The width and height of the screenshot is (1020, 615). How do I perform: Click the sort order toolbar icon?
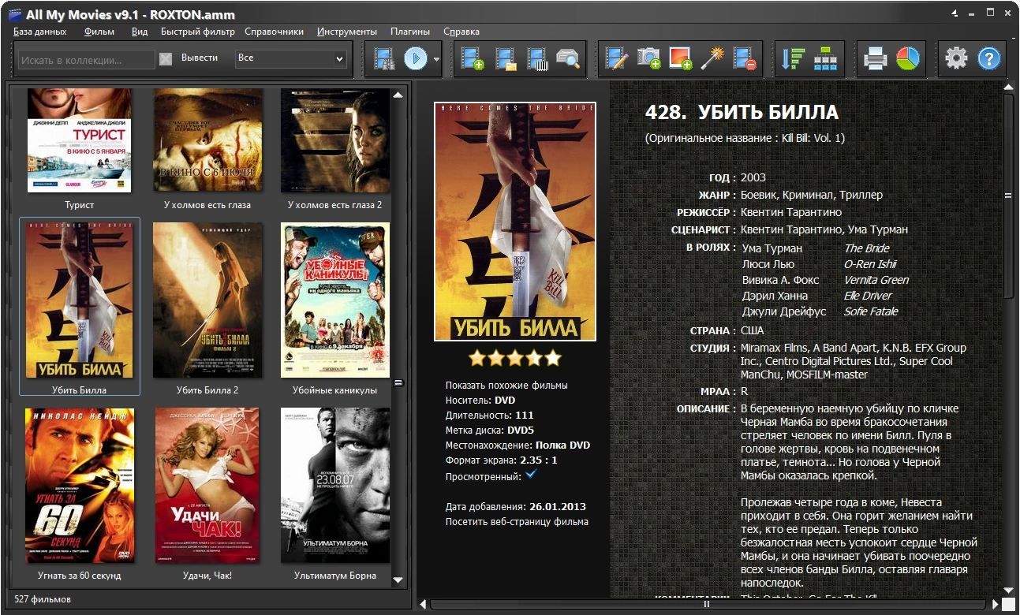(x=792, y=58)
